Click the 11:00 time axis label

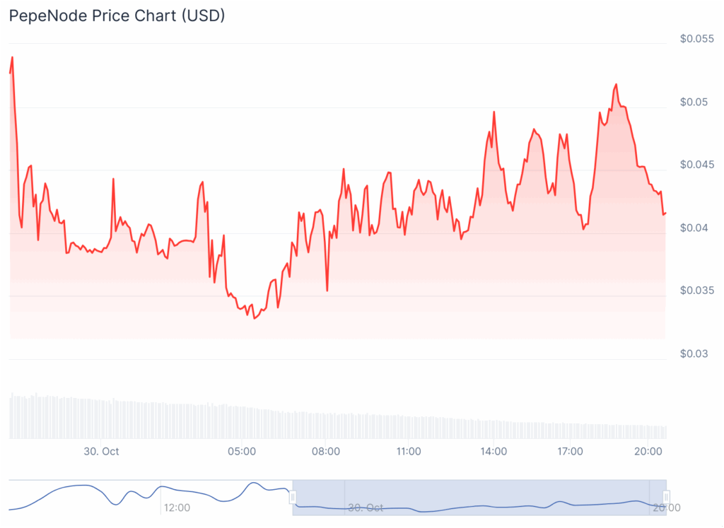(409, 451)
